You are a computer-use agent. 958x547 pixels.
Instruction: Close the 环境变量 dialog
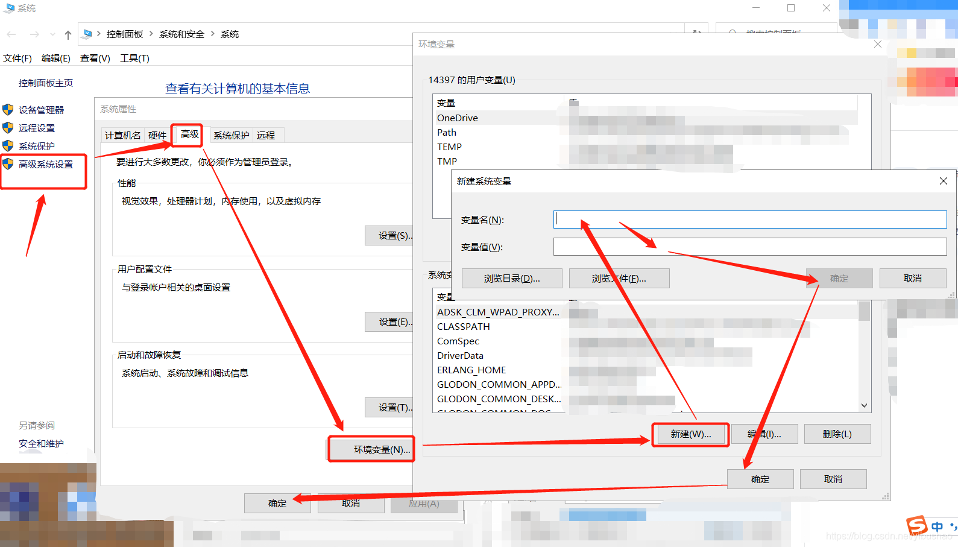878,44
